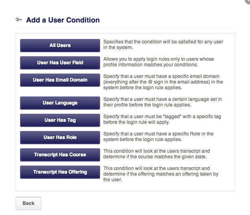Click the email domain description text
Image resolution: width=250 pixels, height=215 pixels.
point(163,82)
